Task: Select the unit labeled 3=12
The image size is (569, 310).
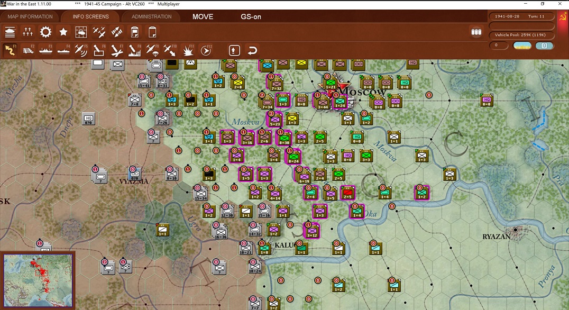Action: coord(312,231)
